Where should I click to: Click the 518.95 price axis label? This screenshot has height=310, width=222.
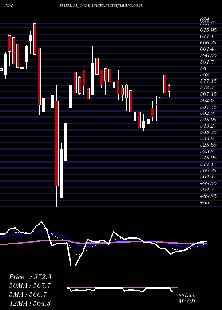tap(208, 158)
